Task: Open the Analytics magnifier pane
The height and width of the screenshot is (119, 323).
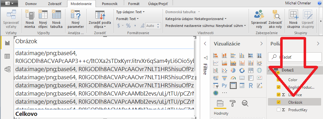Action: (x=245, y=103)
